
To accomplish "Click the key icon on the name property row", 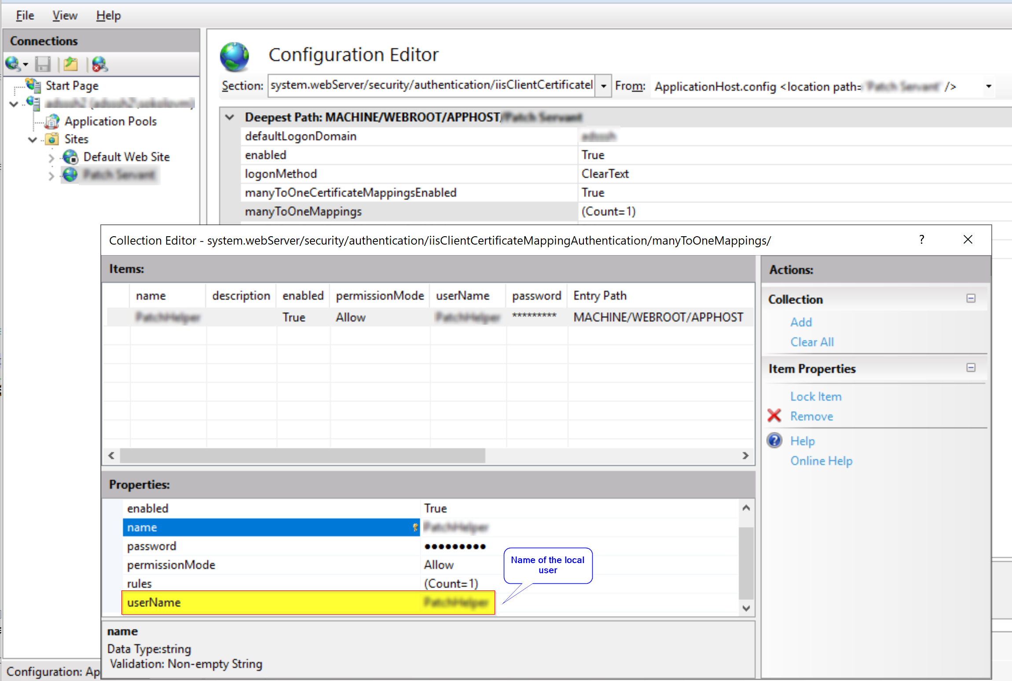I will pyautogui.click(x=415, y=527).
